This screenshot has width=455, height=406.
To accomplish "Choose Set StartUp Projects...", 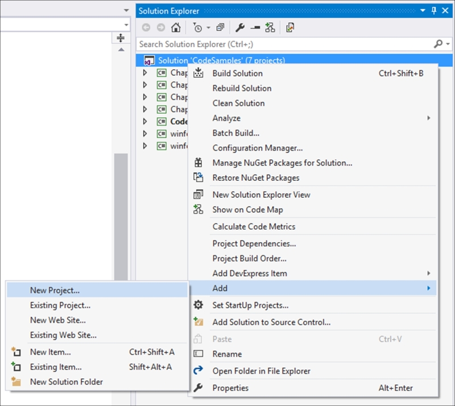I will click(x=313, y=305).
